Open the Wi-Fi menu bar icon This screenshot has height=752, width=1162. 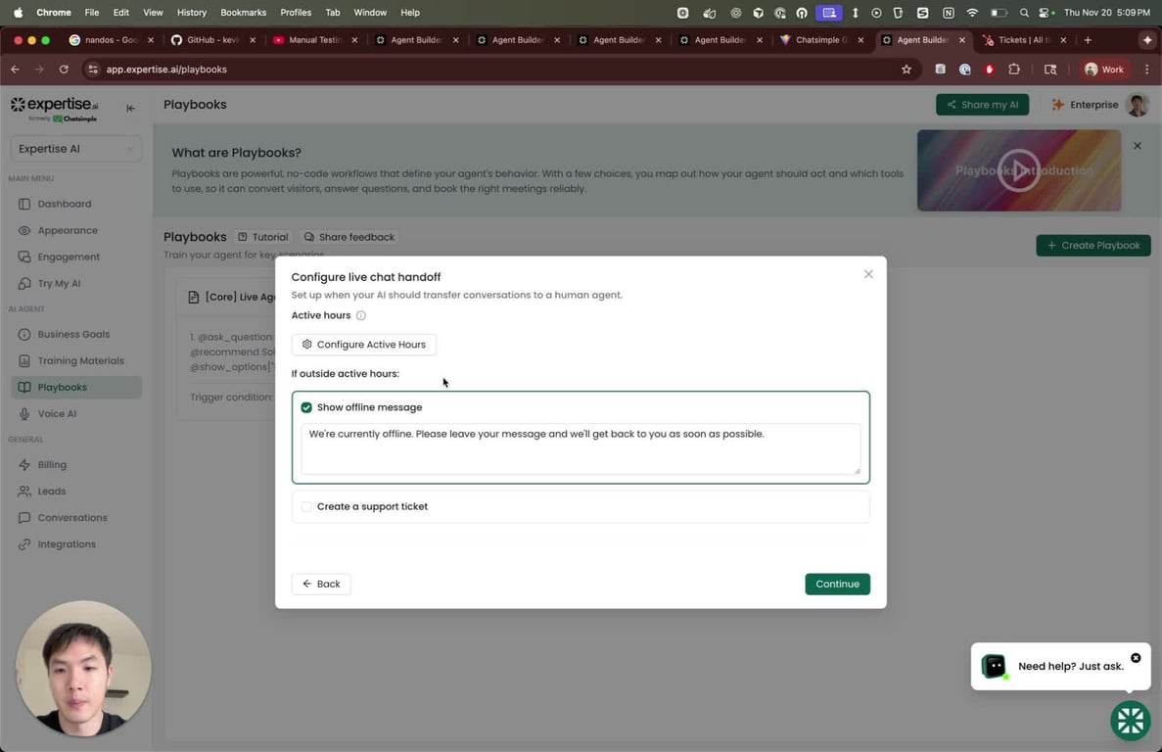tap(972, 13)
